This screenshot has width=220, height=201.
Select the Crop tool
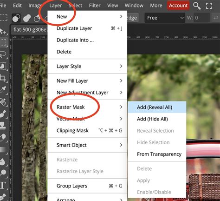3,78
